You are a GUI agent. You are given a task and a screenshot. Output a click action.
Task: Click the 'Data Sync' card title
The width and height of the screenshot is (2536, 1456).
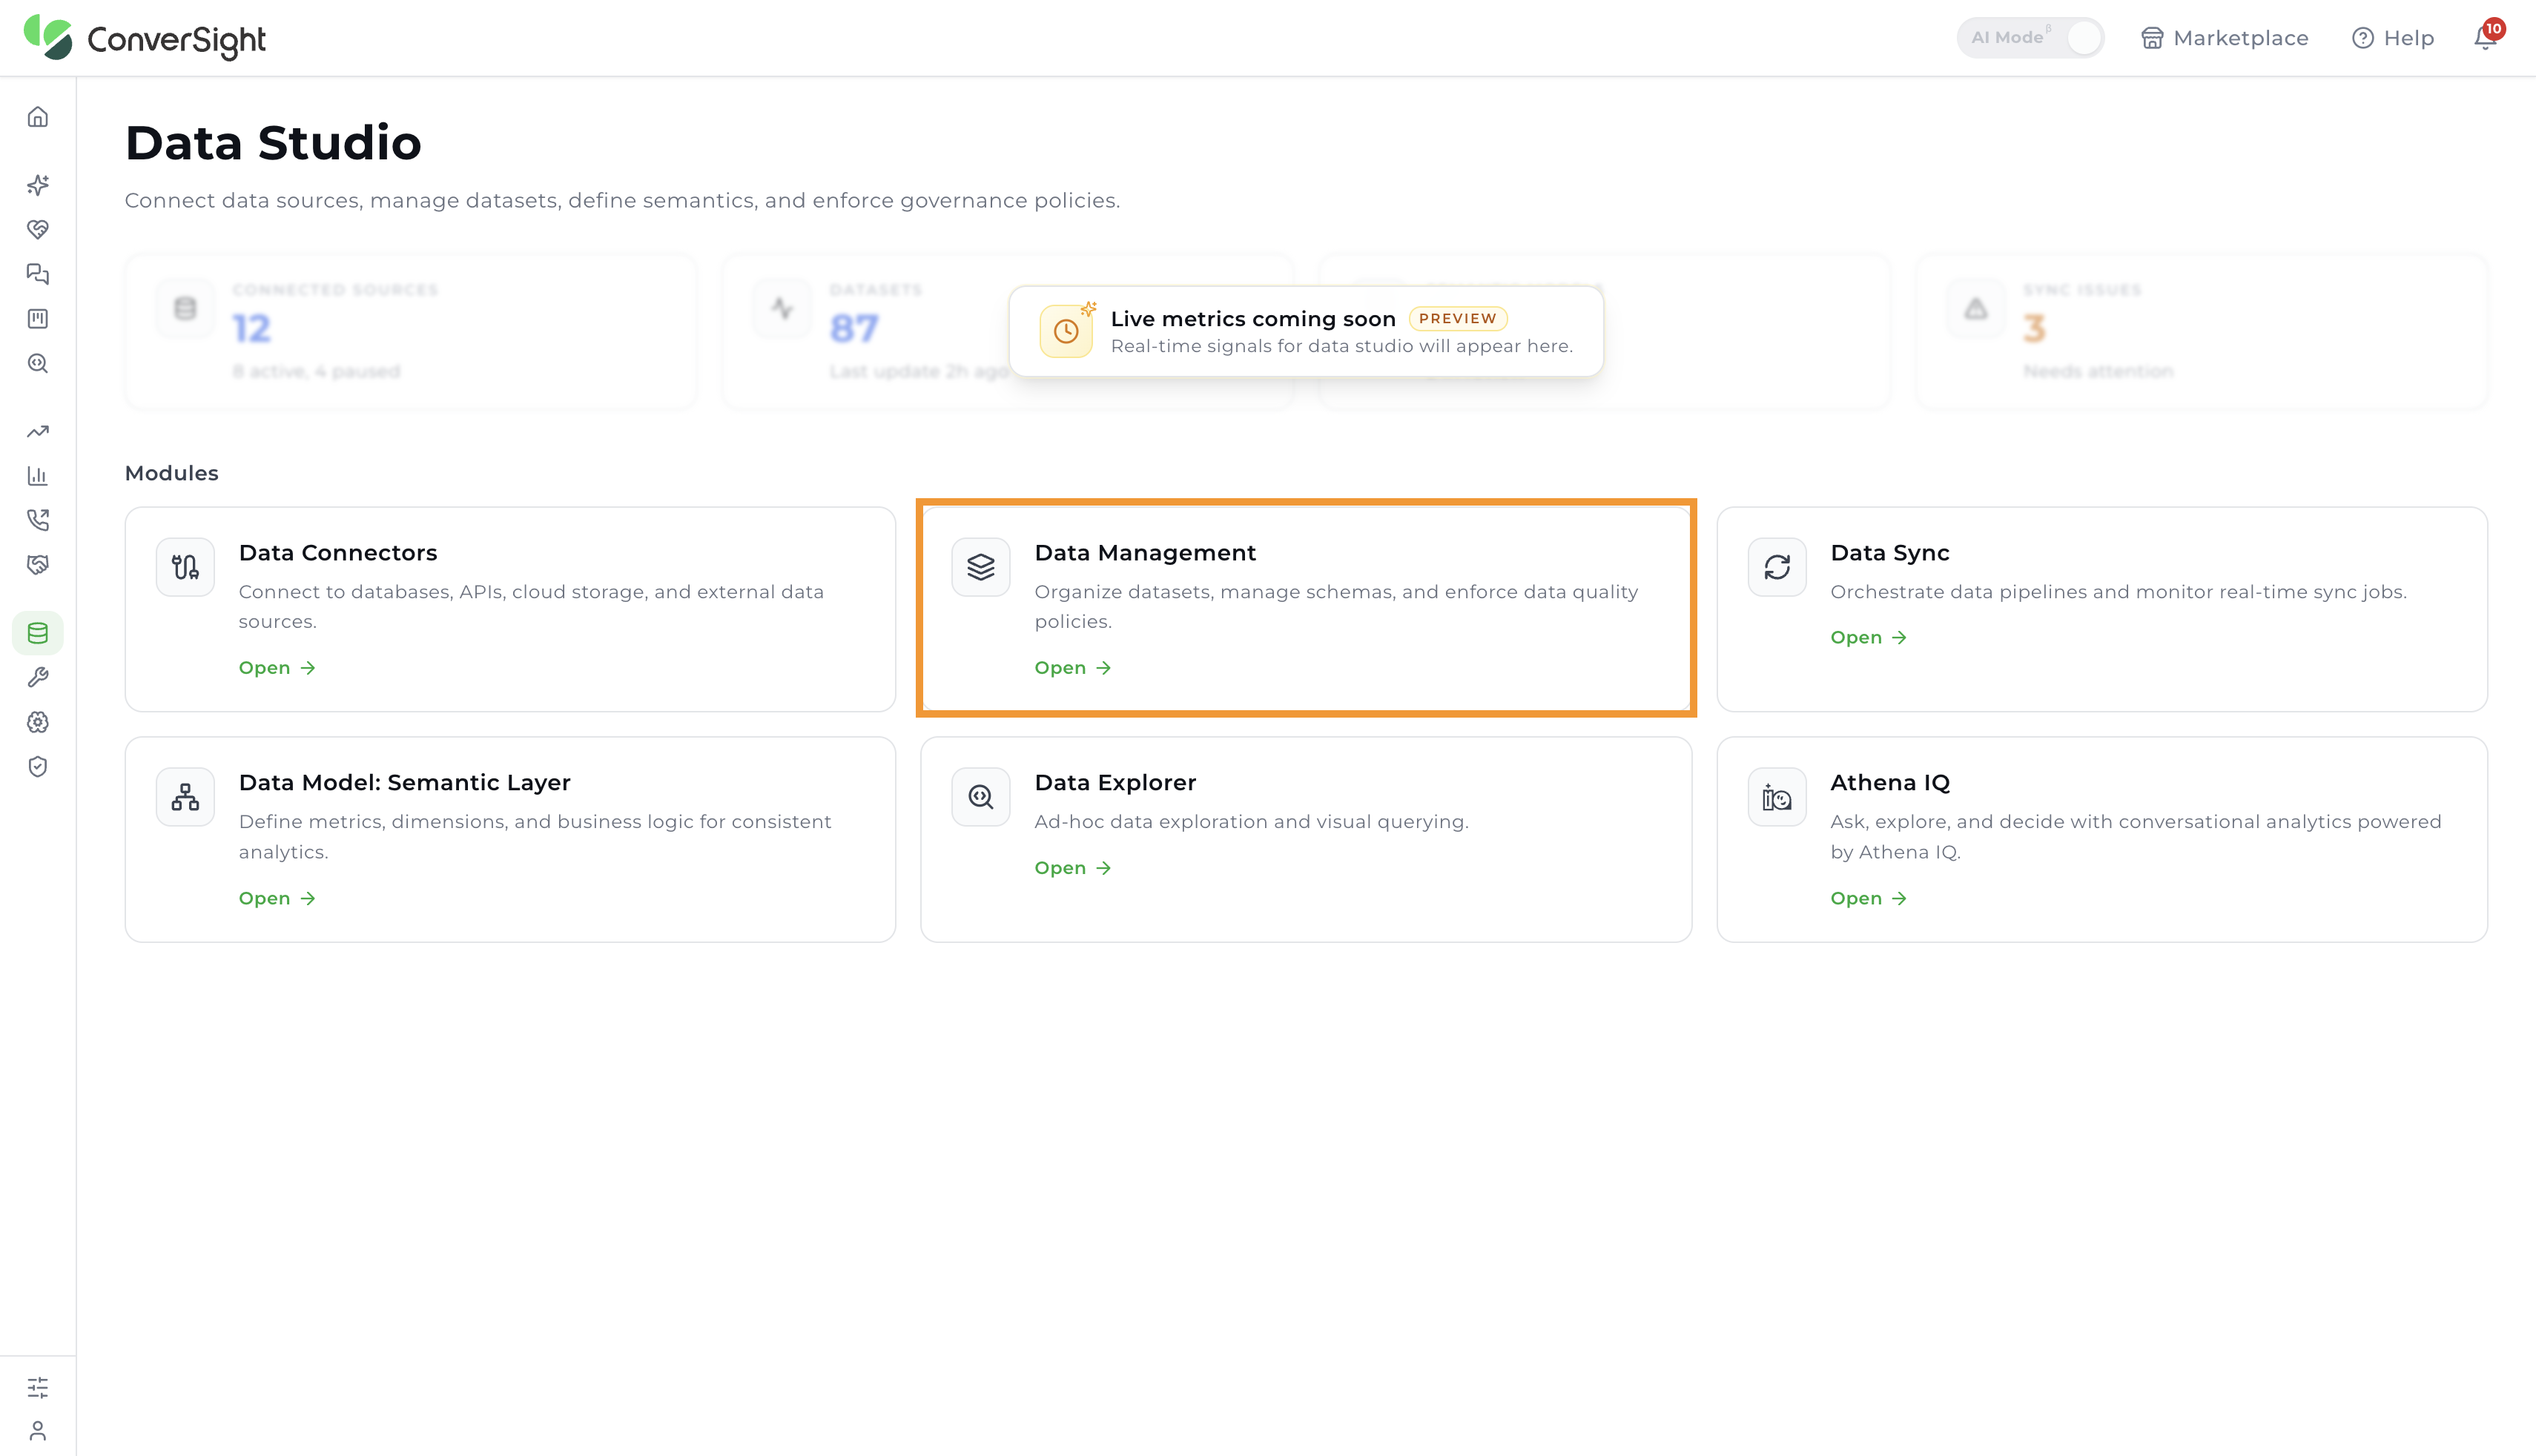click(1890, 553)
